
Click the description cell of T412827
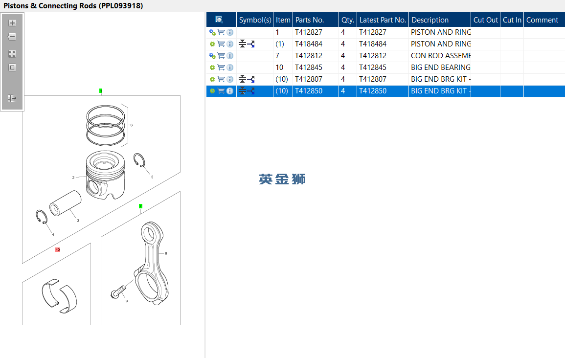440,32
